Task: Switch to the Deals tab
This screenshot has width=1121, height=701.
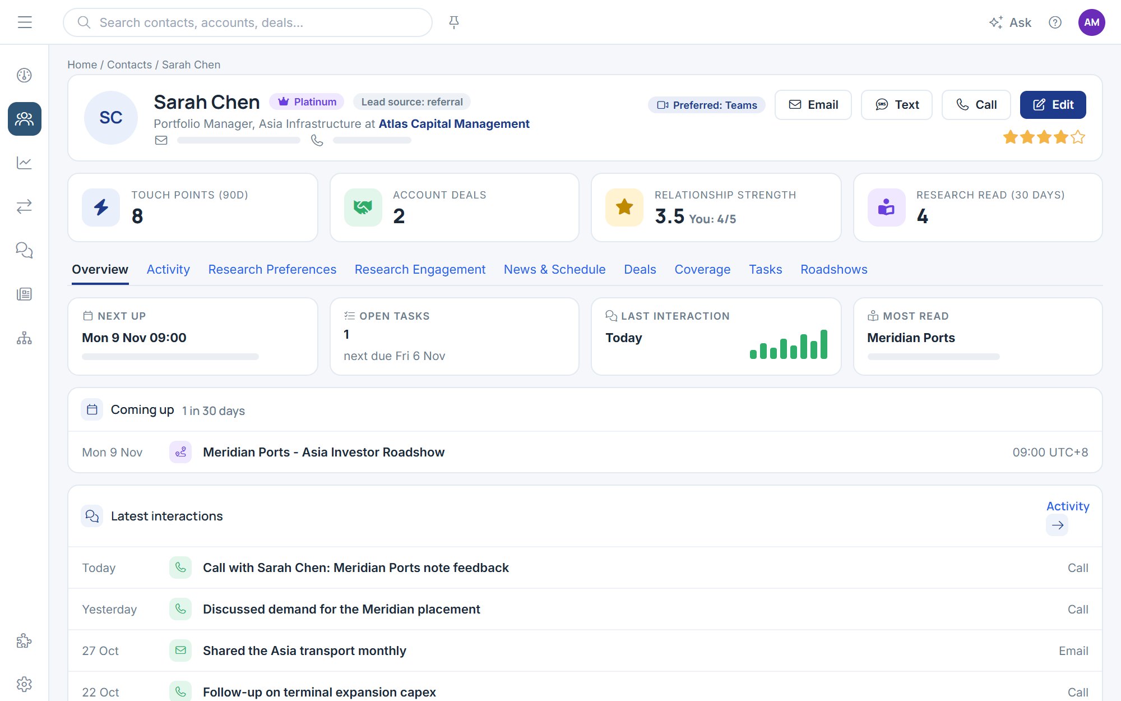Action: [640, 270]
